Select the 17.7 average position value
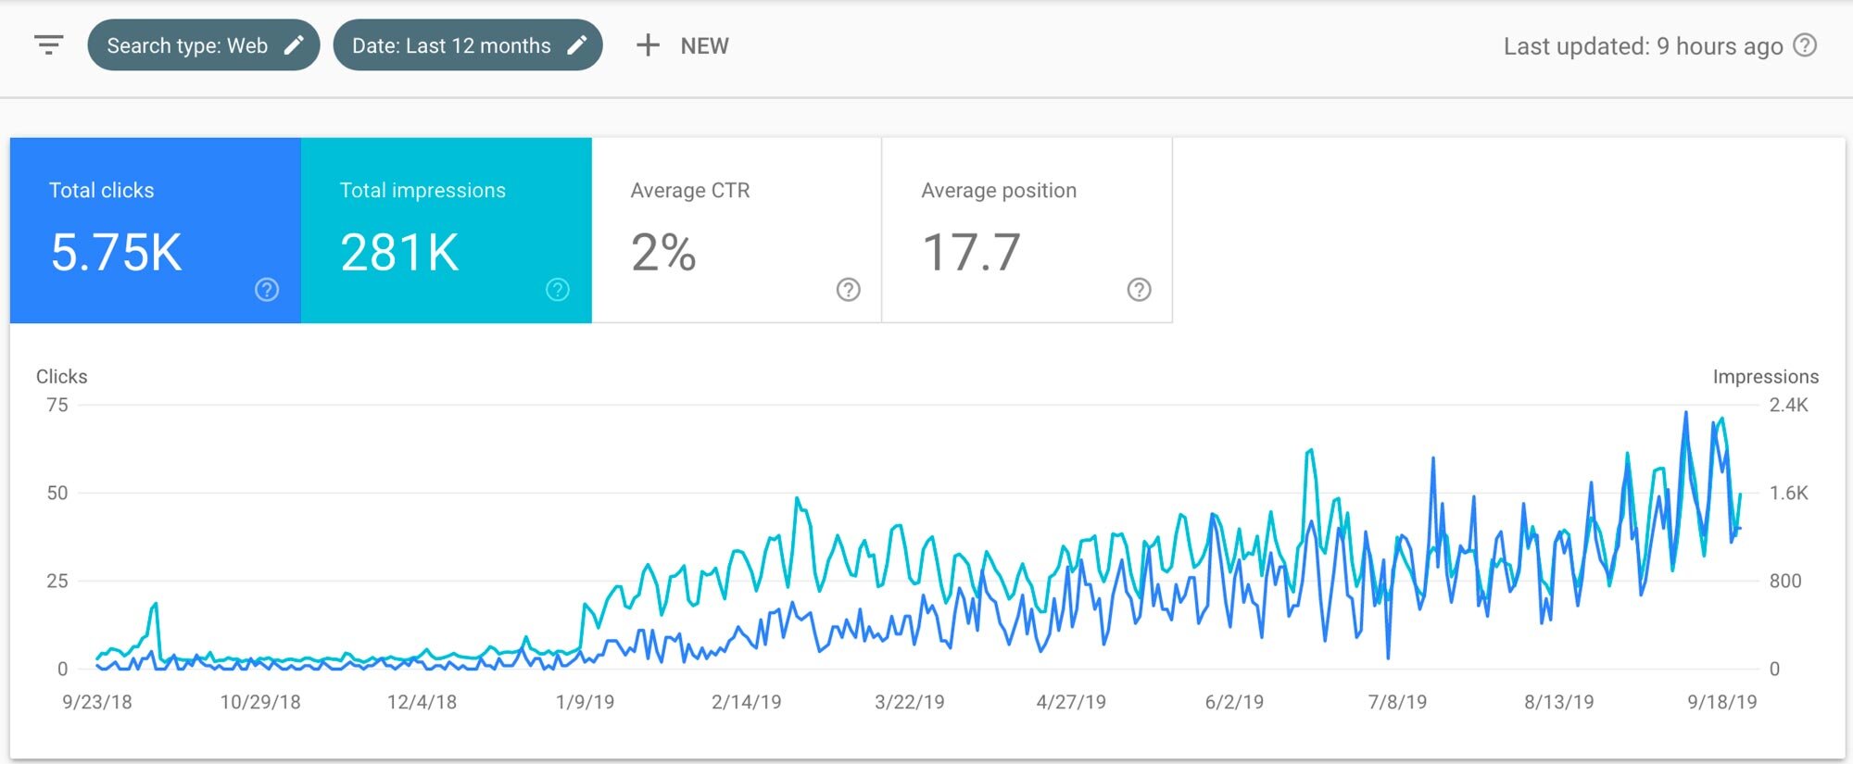Image resolution: width=1853 pixels, height=764 pixels. click(x=971, y=252)
